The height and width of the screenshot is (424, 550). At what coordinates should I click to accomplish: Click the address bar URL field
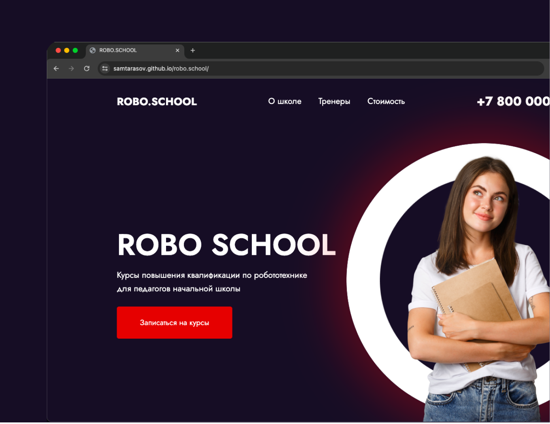pos(321,68)
